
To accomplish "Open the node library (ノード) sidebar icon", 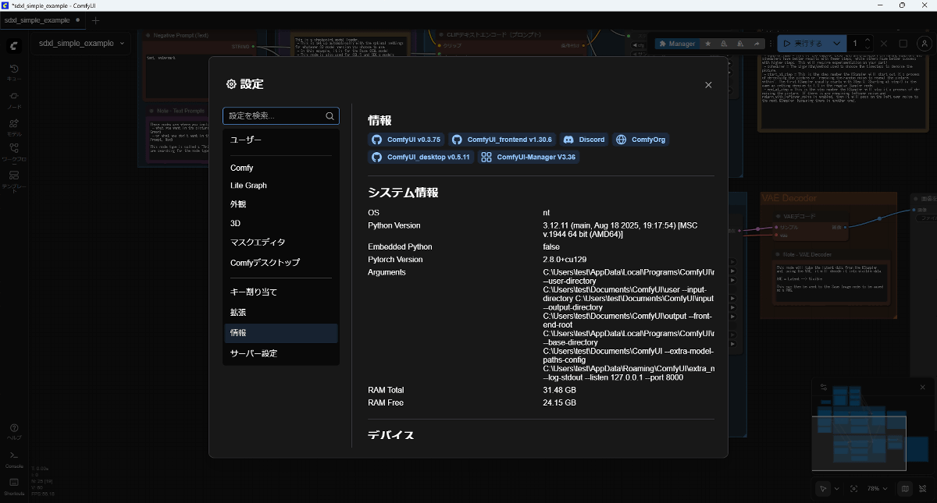I will click(14, 100).
